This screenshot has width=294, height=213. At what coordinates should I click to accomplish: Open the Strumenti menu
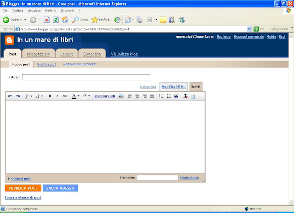68,11
